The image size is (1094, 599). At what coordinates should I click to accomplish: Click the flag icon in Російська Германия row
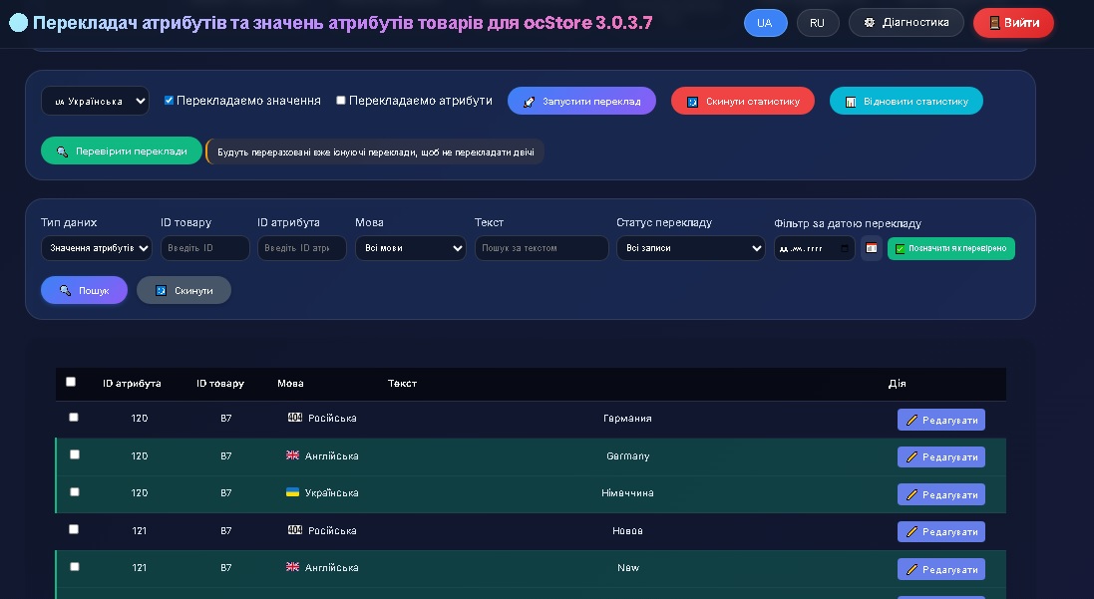point(295,417)
